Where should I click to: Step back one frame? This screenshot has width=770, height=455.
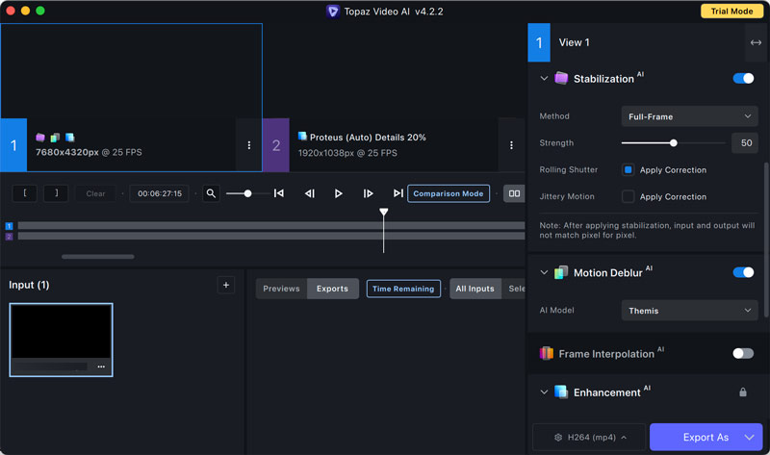[309, 193]
